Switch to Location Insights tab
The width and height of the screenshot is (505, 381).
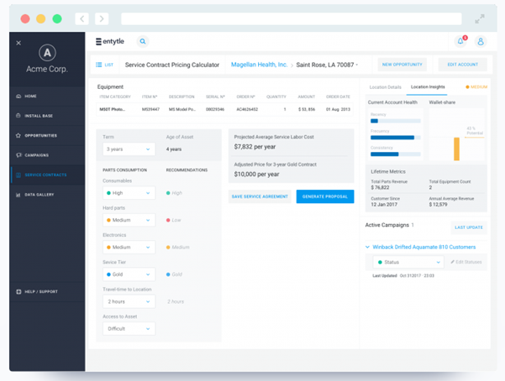click(x=429, y=87)
